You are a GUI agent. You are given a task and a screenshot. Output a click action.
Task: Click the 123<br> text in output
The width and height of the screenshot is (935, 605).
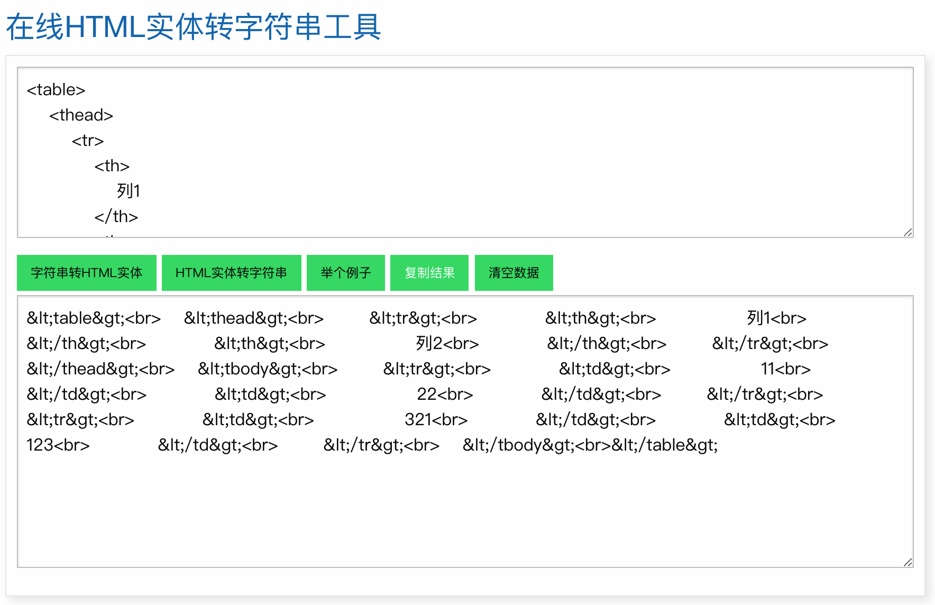coord(58,445)
